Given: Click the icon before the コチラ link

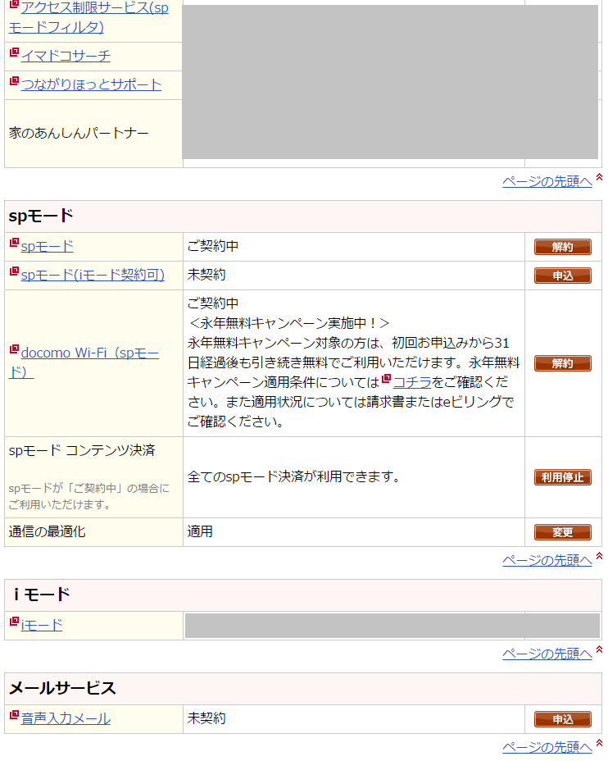Looking at the screenshot, I should [x=386, y=379].
